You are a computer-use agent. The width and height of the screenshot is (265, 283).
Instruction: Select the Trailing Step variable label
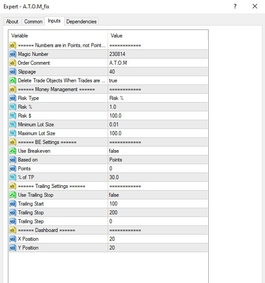(31, 221)
